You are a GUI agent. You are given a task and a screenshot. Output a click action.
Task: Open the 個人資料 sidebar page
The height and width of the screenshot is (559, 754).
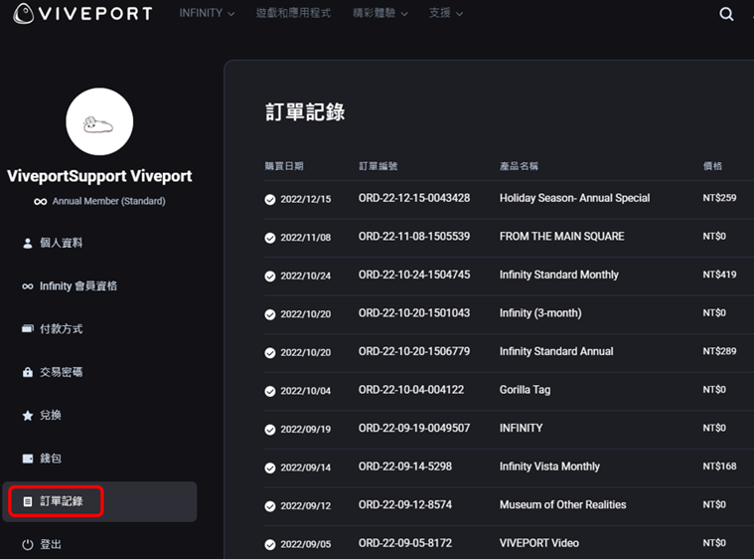pos(61,243)
